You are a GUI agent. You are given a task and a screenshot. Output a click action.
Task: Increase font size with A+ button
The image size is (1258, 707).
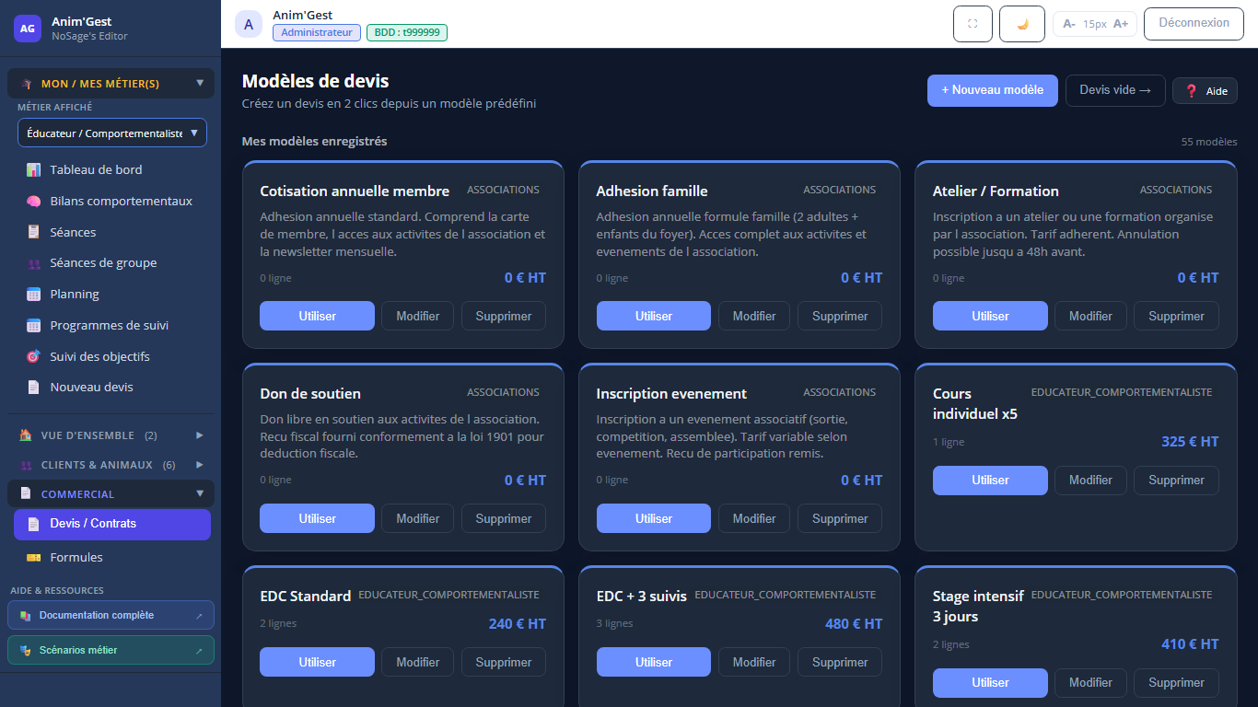[x=1121, y=24]
